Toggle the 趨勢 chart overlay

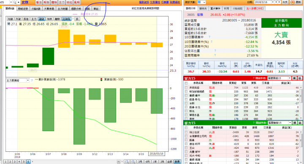pos(57,19)
